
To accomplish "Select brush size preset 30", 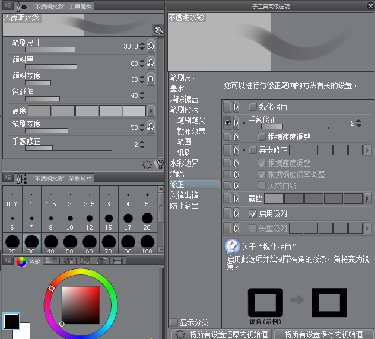I will (31, 244).
